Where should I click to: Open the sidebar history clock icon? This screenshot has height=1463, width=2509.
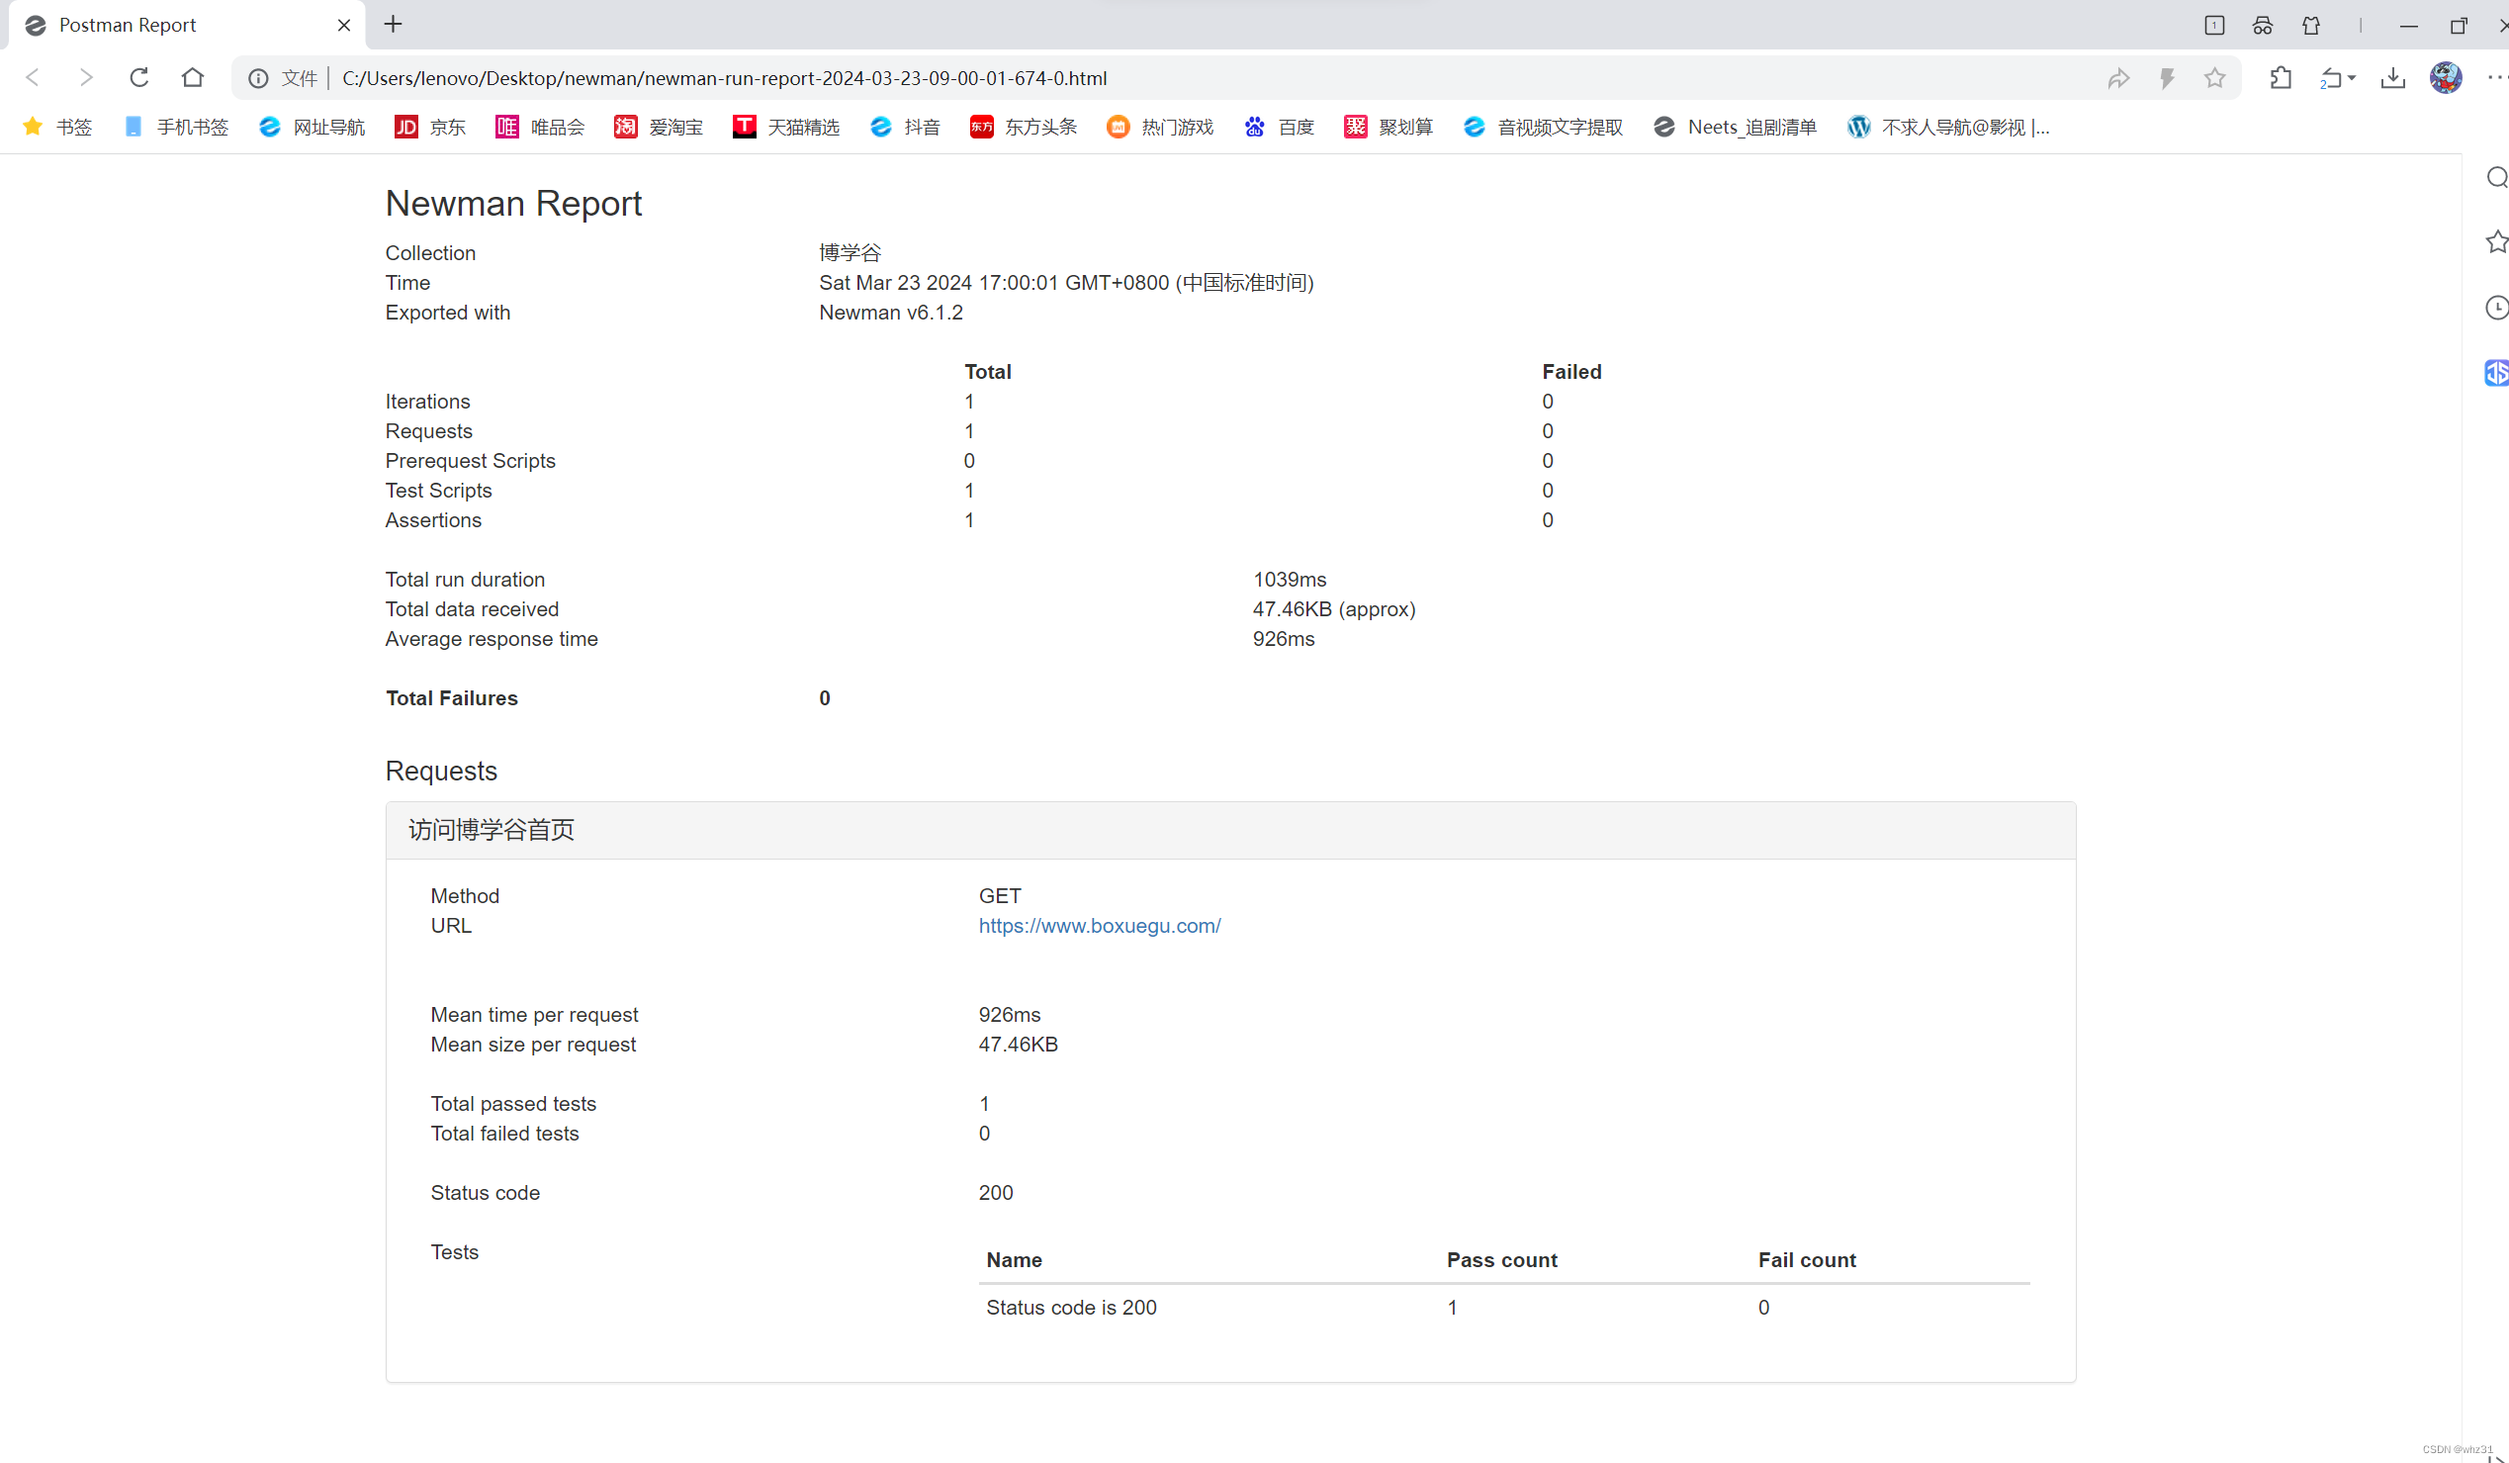(2496, 308)
